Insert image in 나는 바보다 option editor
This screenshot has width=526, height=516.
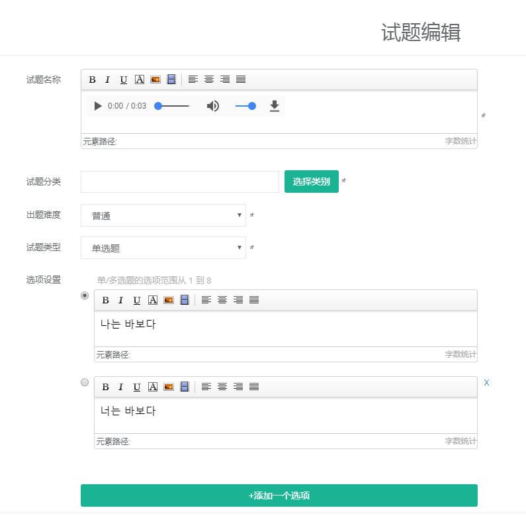pos(169,300)
